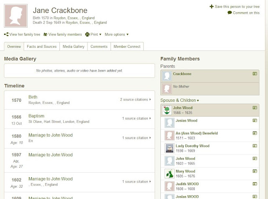This screenshot has height=199, width=268.
Task: Open the Judith WOOD link
Action: (x=187, y=184)
